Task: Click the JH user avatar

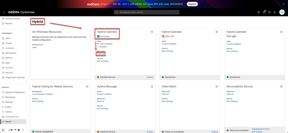Action: [x=282, y=12]
